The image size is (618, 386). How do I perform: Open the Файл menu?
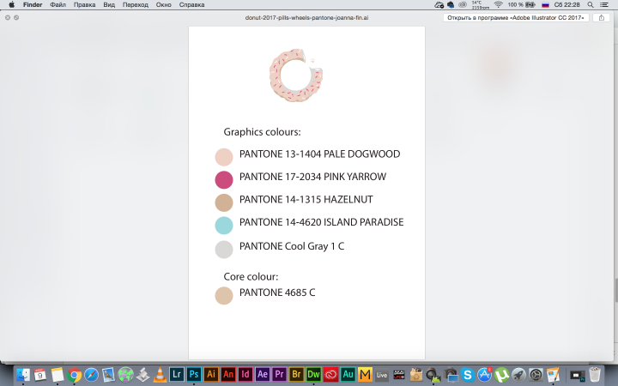(x=58, y=5)
